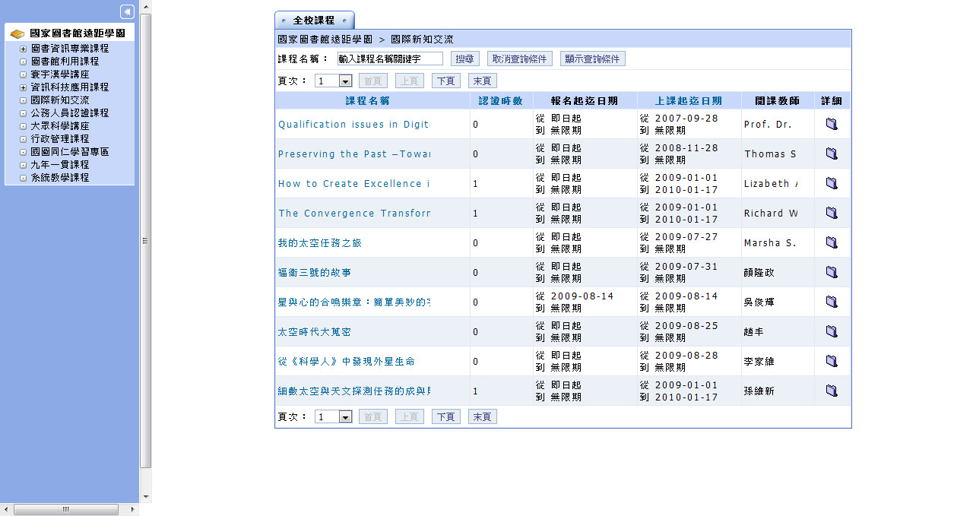Open details icon for 細數太空與天文探測任務 course
This screenshot has height=516, width=973.
(832, 391)
